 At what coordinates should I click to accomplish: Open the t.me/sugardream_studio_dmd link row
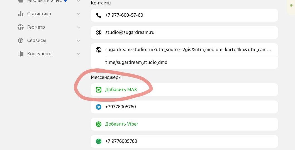(184, 62)
